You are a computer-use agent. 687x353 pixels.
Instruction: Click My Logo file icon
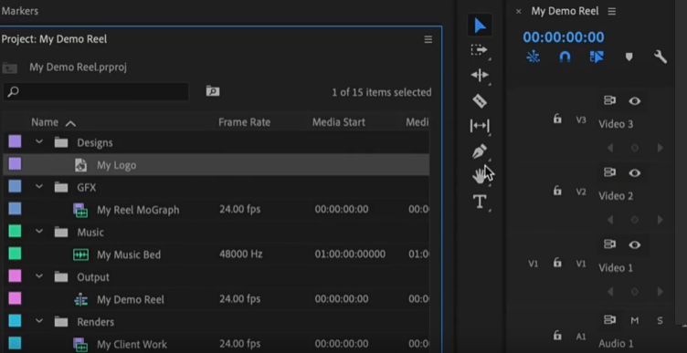(80, 165)
